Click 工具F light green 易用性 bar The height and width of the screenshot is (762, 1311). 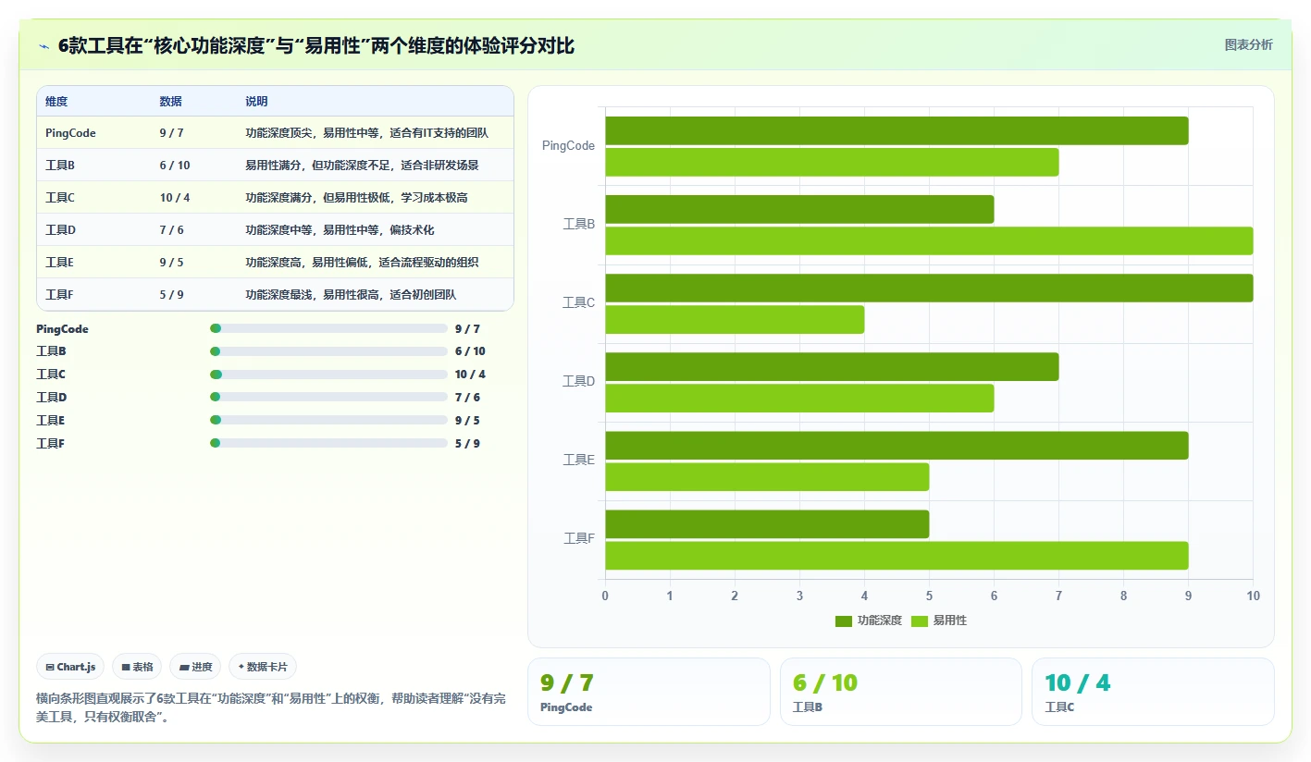[x=897, y=555]
